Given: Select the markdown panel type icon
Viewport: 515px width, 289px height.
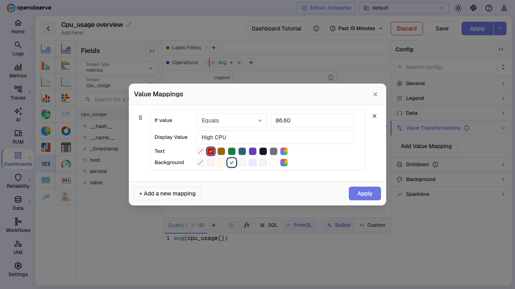Looking at the screenshot, I should (x=66, y=180).
